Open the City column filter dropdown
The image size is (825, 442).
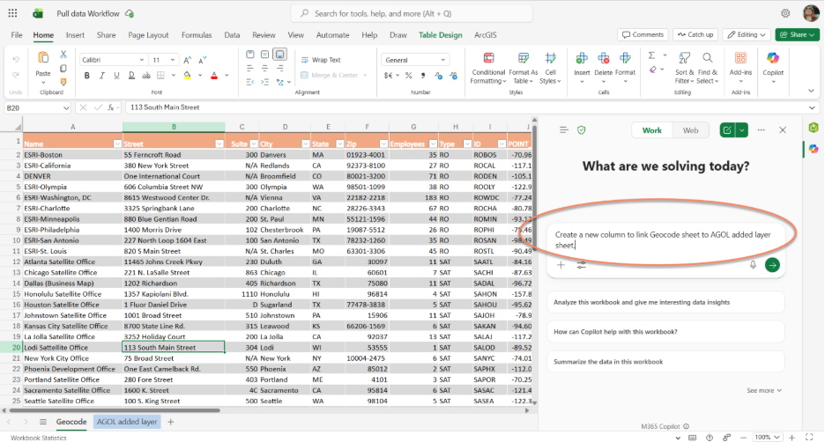[305, 144]
